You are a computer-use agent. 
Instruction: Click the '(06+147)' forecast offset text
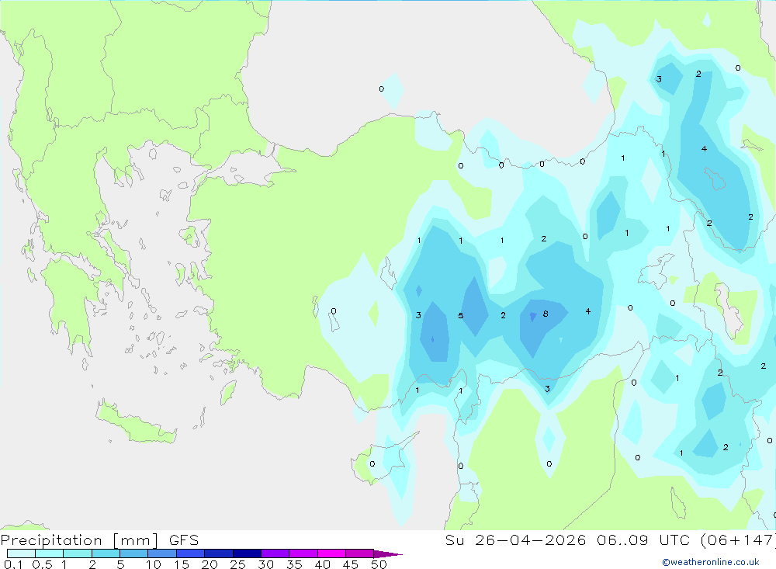point(738,540)
